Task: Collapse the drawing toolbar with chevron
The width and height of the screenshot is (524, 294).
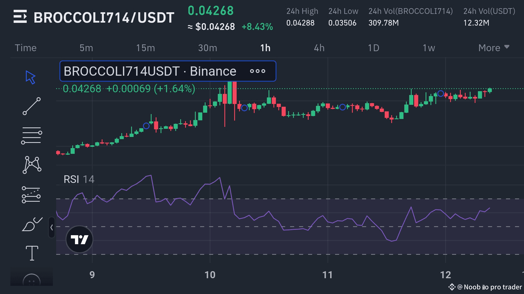Action: (x=52, y=227)
